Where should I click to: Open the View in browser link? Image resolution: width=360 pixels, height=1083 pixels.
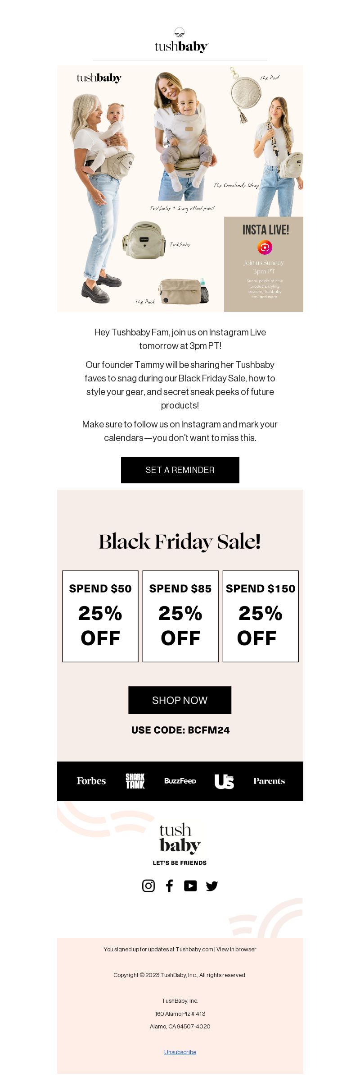pos(236,949)
